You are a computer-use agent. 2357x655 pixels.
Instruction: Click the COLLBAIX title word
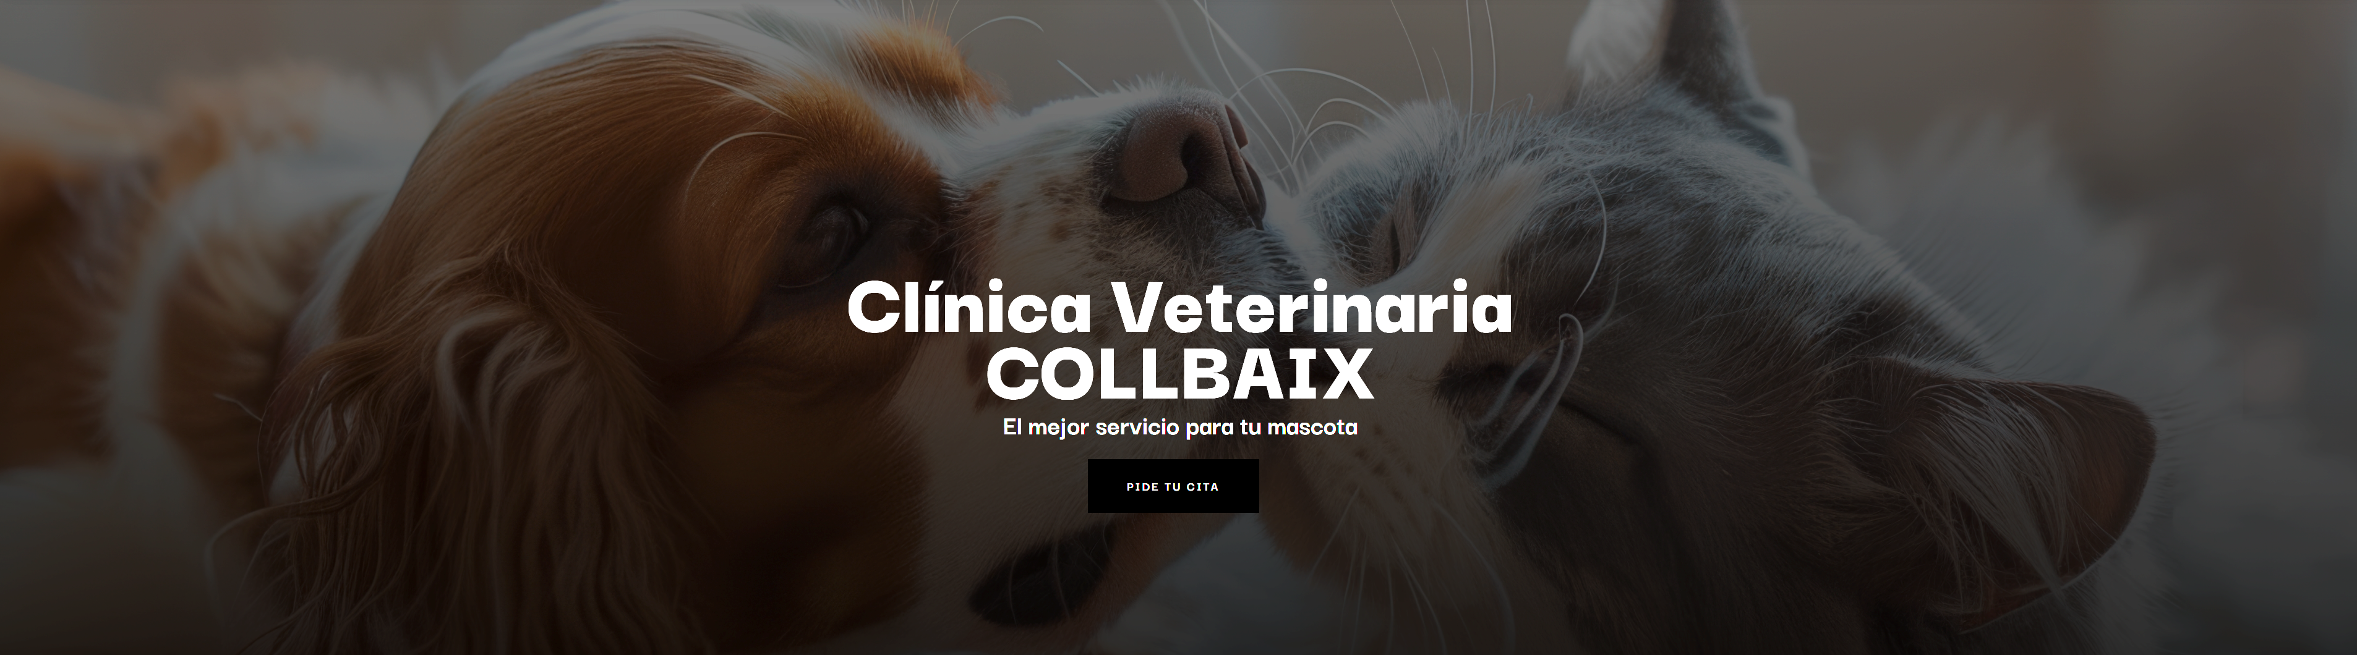[1179, 374]
